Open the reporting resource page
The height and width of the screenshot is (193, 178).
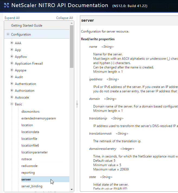28,173
